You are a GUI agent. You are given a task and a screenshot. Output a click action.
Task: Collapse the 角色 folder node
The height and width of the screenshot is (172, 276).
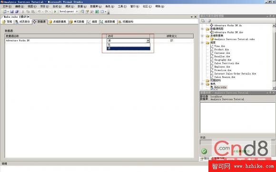coord(202,84)
